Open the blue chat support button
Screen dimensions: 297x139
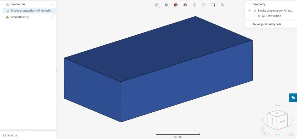click(293, 98)
